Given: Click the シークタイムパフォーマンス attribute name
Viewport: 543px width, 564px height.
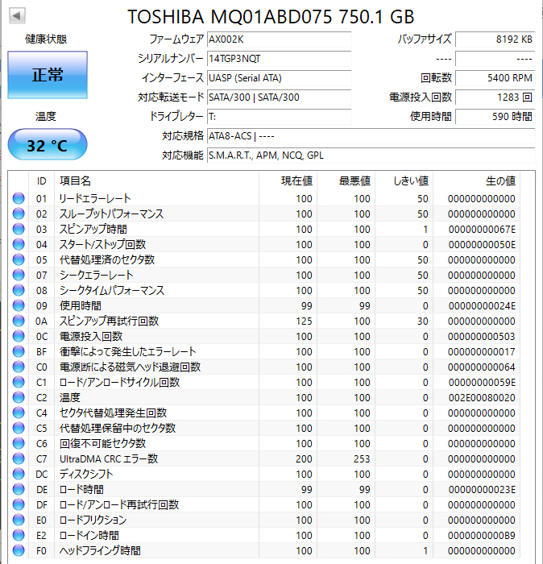Looking at the screenshot, I should pyautogui.click(x=112, y=290).
